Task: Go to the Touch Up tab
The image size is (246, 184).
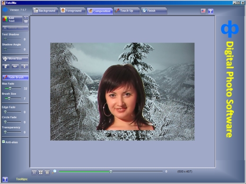Action: coord(126,11)
